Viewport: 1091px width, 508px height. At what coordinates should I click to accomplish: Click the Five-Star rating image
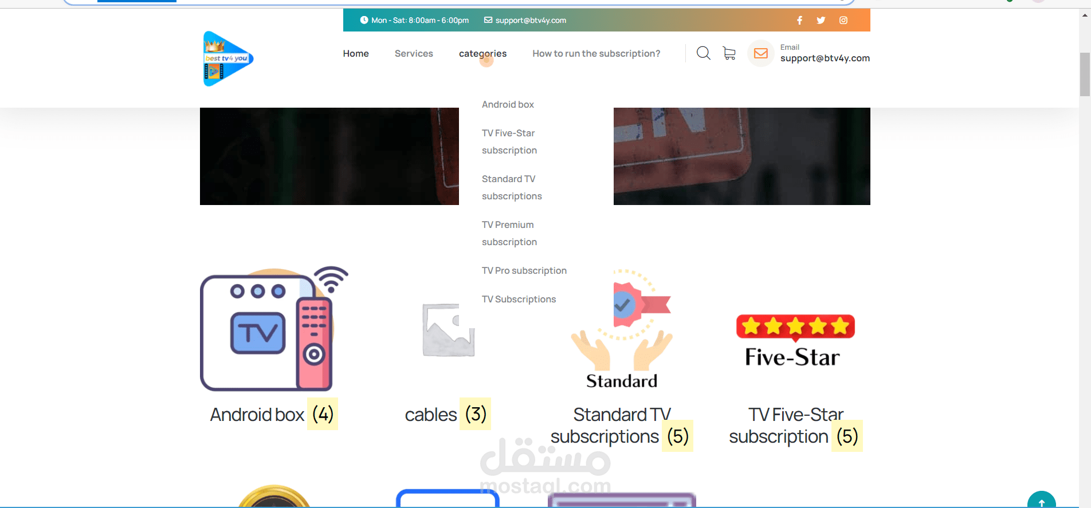tap(796, 340)
